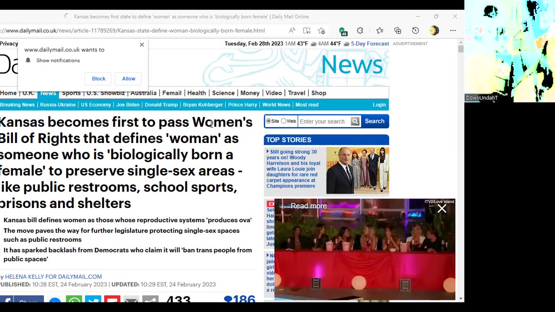Open the Settings and more ellipsis menu
This screenshot has height=312, width=555.
tap(453, 30)
